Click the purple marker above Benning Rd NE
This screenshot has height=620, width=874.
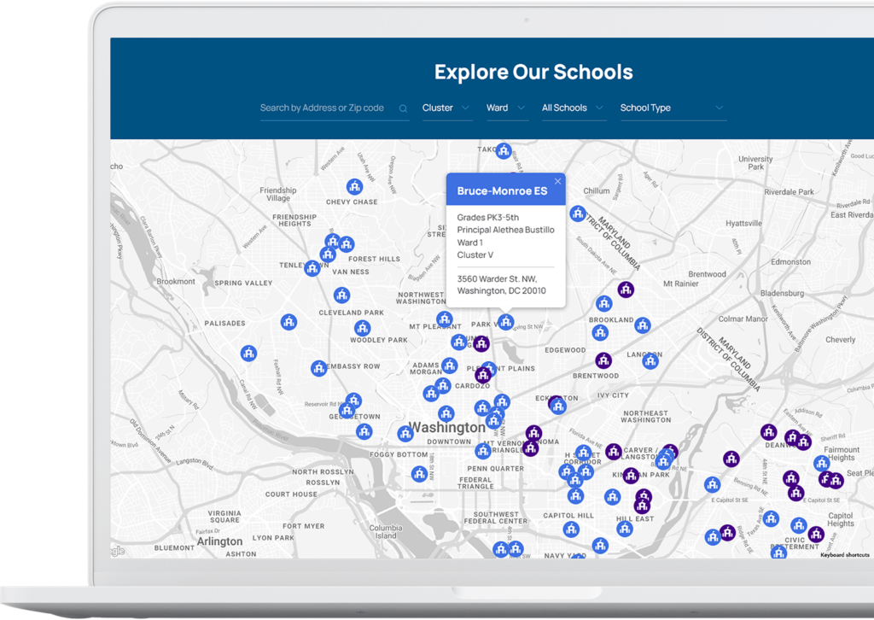[x=731, y=459]
